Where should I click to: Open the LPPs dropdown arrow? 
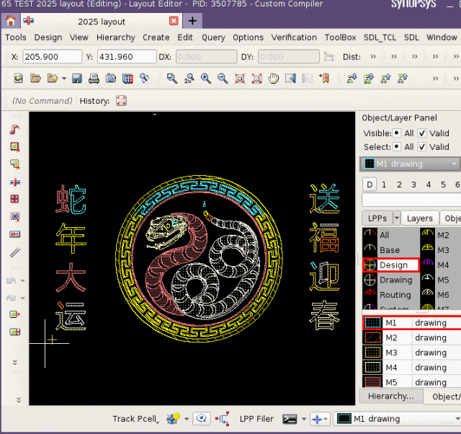point(397,218)
